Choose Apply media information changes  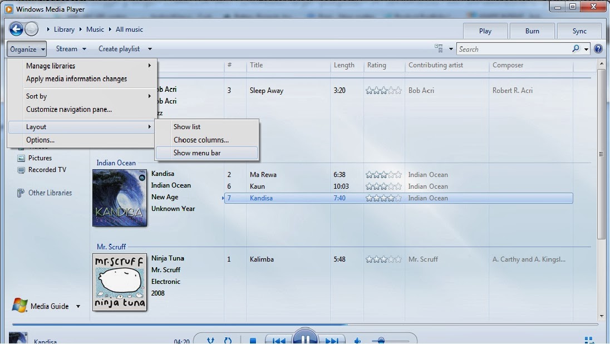click(x=82, y=78)
